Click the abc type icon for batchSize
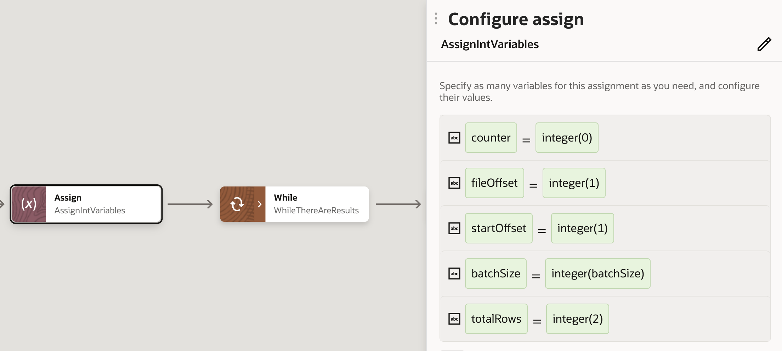This screenshot has width=782, height=351. [x=454, y=274]
